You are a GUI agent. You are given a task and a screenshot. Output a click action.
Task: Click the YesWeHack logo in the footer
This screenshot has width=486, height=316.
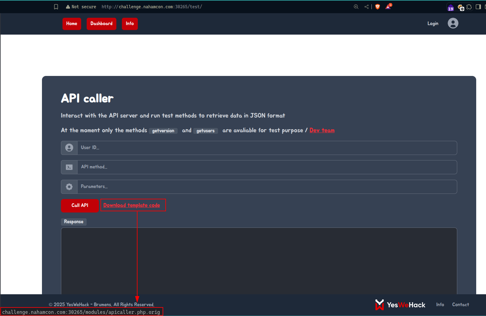[x=400, y=305]
